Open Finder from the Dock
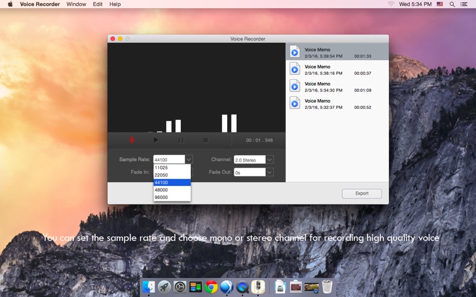476x297 pixels. 148,286
